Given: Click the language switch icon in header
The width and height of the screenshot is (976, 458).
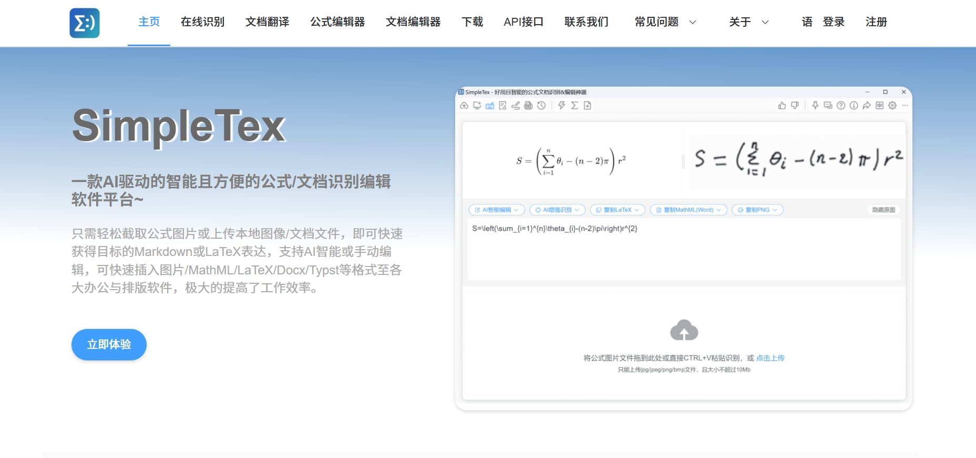Looking at the screenshot, I should click(807, 22).
